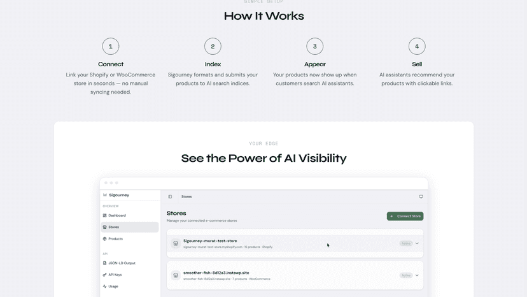Click 'AI assistants recommend your products' description
This screenshot has width=527, height=297.
coord(417,79)
